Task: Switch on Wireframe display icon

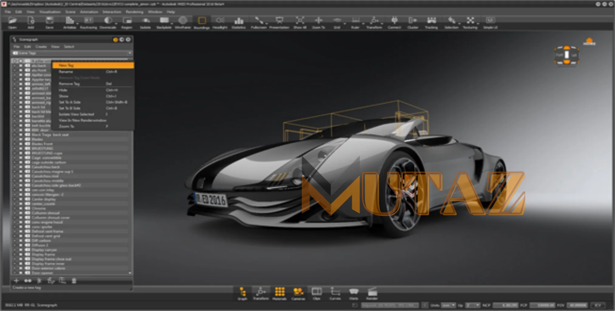Action: [x=183, y=21]
